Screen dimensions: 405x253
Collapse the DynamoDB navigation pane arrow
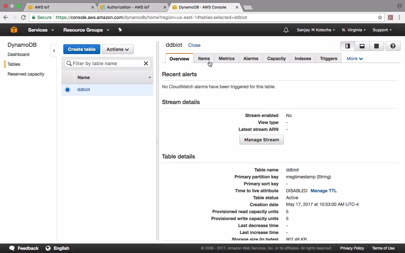[x=54, y=51]
